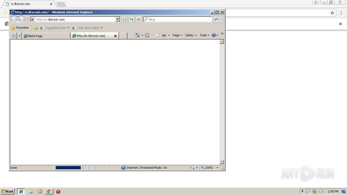Go forward in Internet Explorer
Viewport: 347px width, 195px height.
click(21, 19)
